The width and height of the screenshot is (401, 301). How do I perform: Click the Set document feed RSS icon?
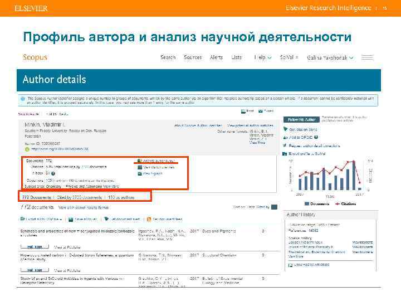(149, 219)
